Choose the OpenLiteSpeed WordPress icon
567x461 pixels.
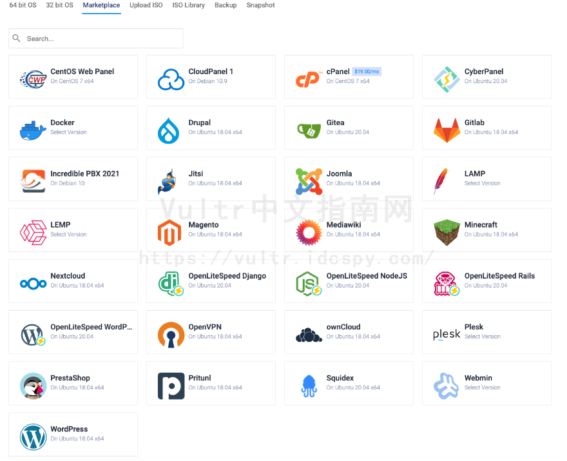point(34,335)
